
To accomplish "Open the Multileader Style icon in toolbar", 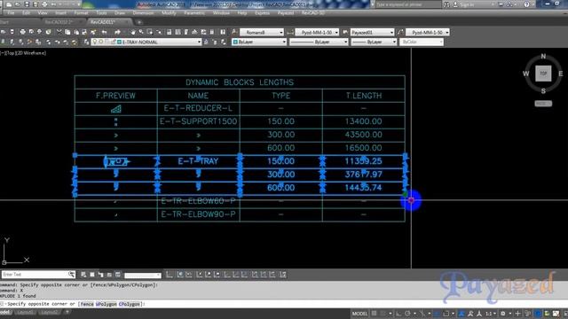I will [400, 32].
